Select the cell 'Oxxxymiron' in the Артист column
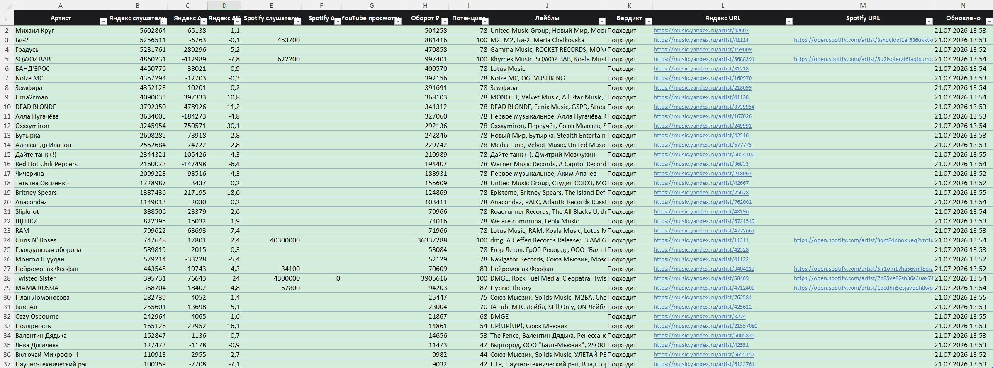This screenshot has width=993, height=368. [x=61, y=126]
